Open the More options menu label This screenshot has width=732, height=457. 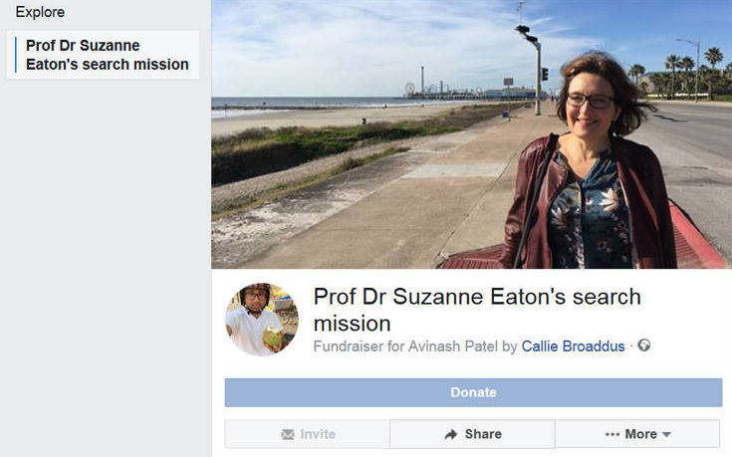point(641,434)
